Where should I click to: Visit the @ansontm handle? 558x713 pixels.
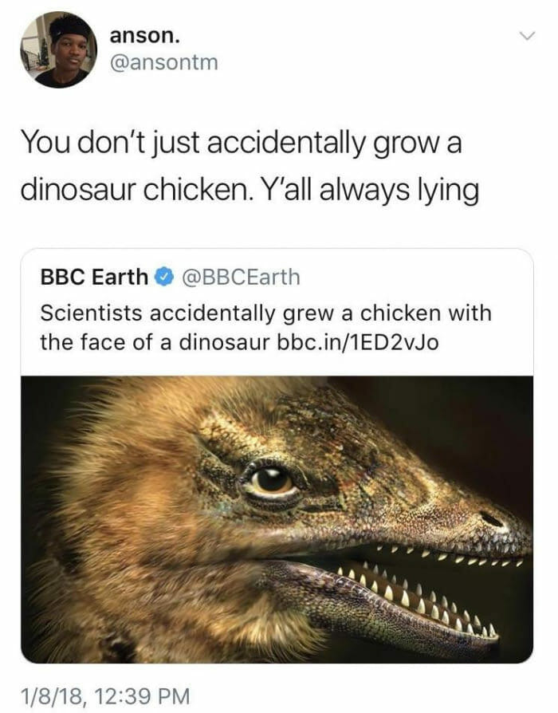(163, 63)
